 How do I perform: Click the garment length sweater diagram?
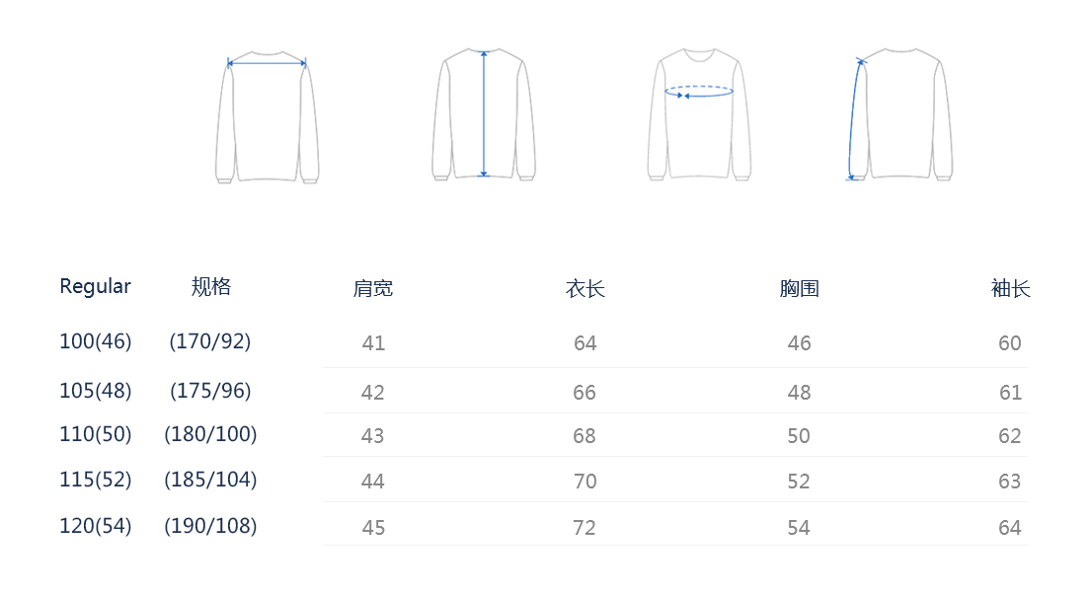point(484,114)
